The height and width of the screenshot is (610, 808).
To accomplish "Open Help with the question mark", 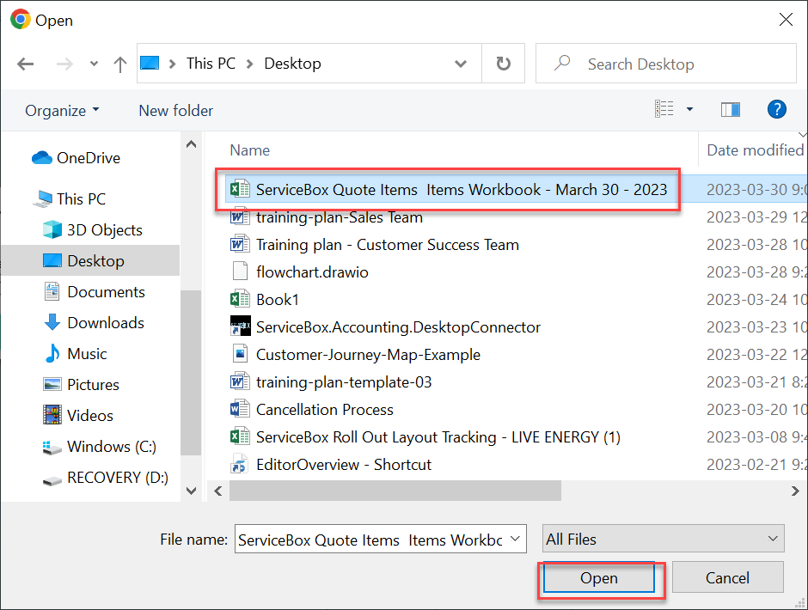I will click(x=776, y=109).
